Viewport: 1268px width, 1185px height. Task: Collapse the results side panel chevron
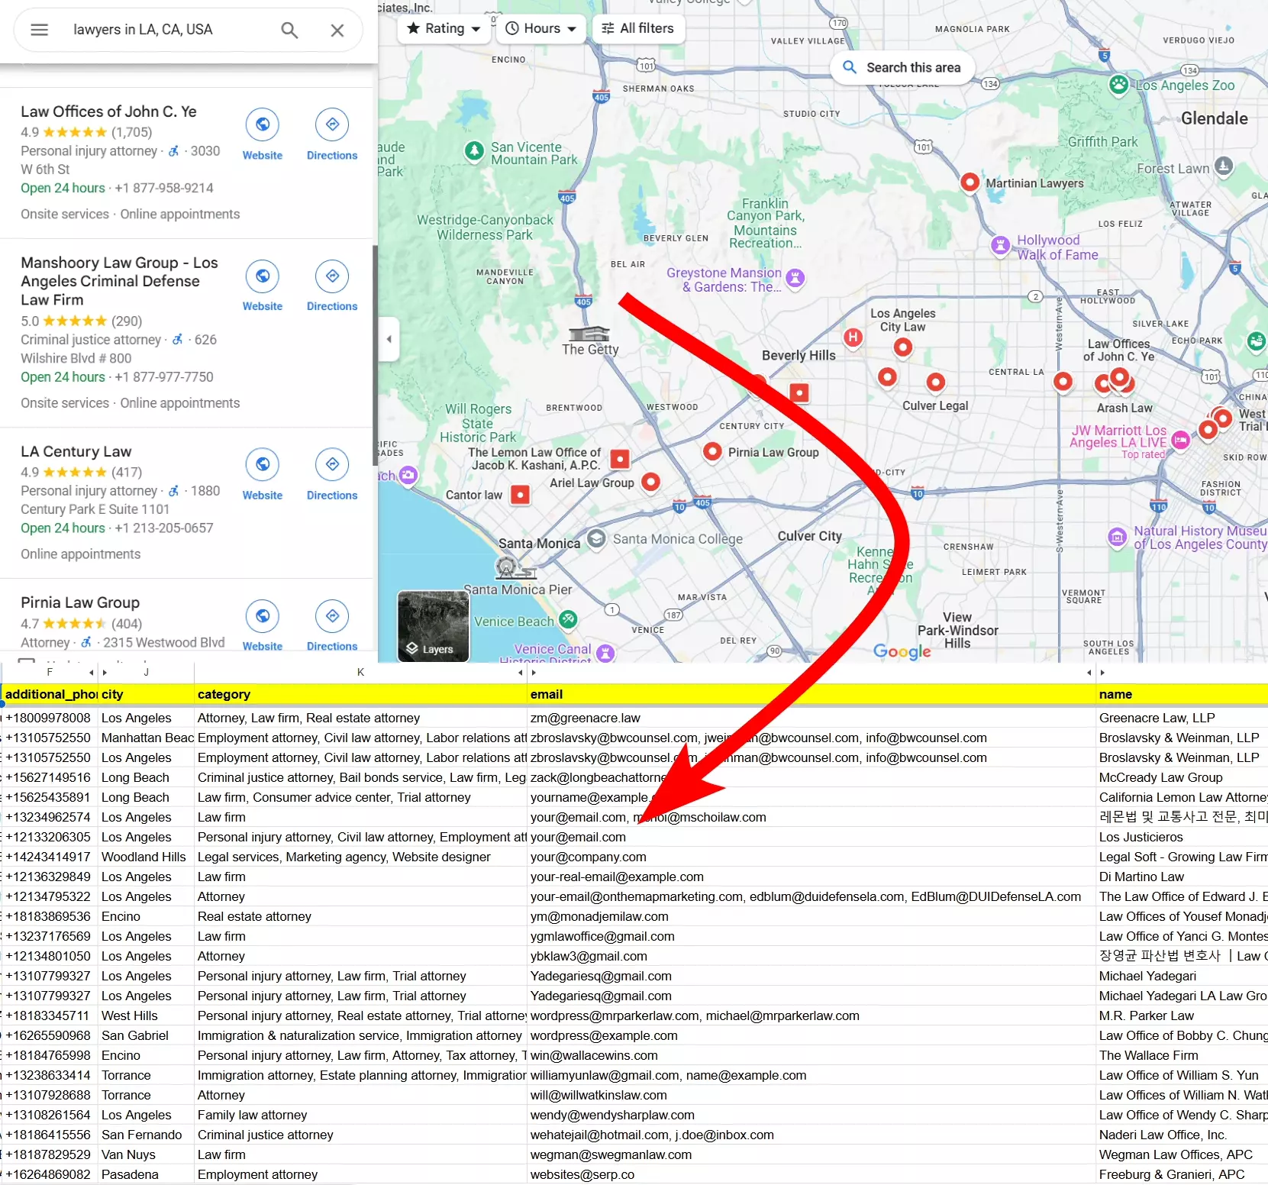[x=389, y=340]
